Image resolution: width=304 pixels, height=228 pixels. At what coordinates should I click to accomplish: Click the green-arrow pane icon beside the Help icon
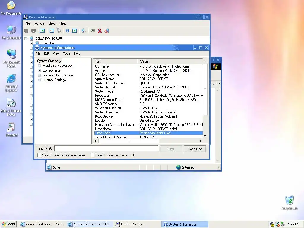[x=75, y=31]
